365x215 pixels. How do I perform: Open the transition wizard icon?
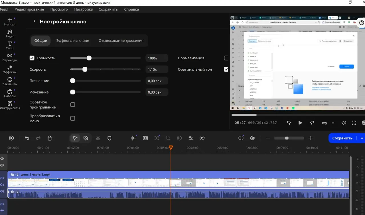coord(202,138)
